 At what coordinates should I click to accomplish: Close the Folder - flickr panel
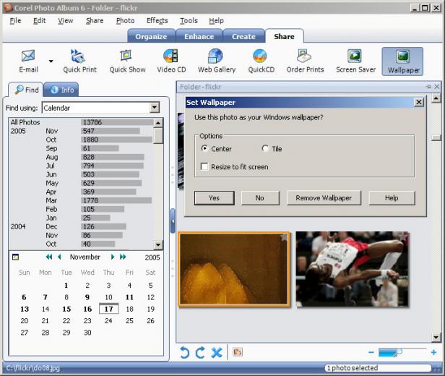point(437,87)
